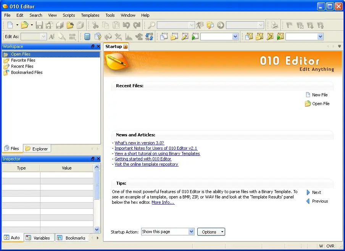Open the Edit As combo box
This screenshot has height=251, width=345.
tap(34, 37)
